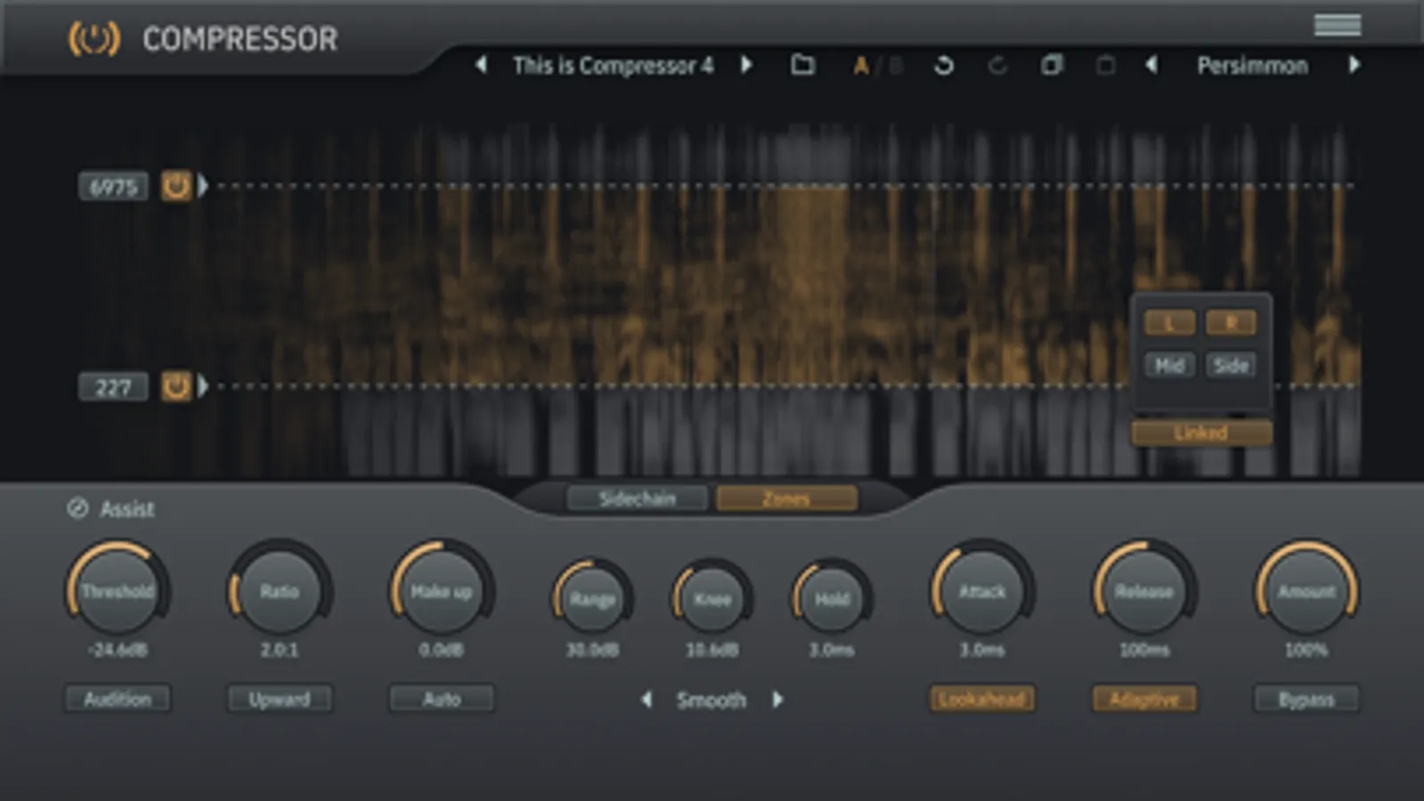
Task: Go to previous preset before This is Compressor 4
Action: 481,65
